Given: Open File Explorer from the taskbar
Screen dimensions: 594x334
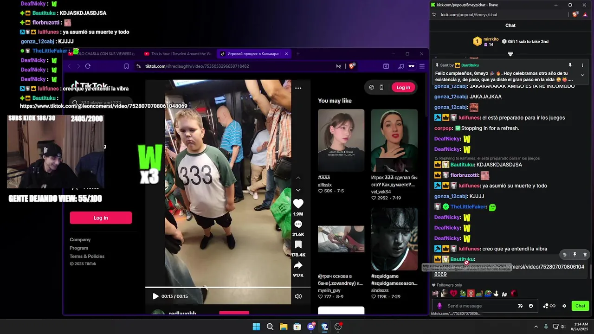Looking at the screenshot, I should (x=284, y=327).
